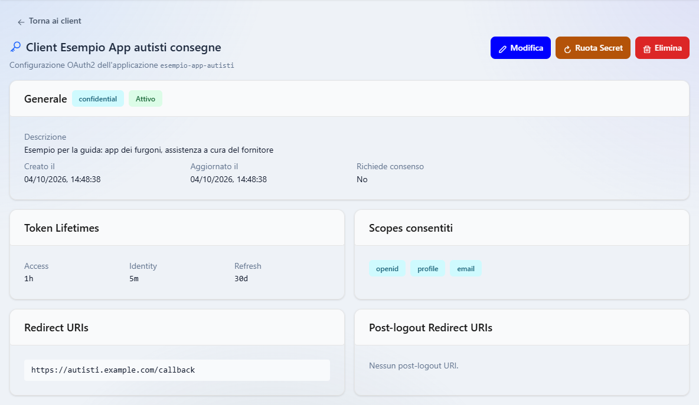The image size is (699, 405).
Task: Delete the client with Elimina
Action: pyautogui.click(x=662, y=48)
